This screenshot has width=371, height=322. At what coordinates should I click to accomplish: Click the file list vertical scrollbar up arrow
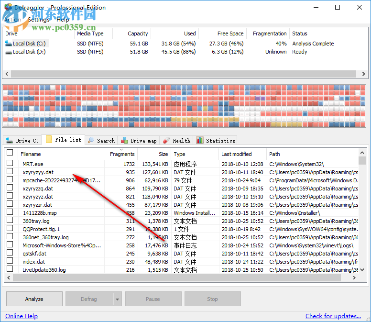[362, 153]
